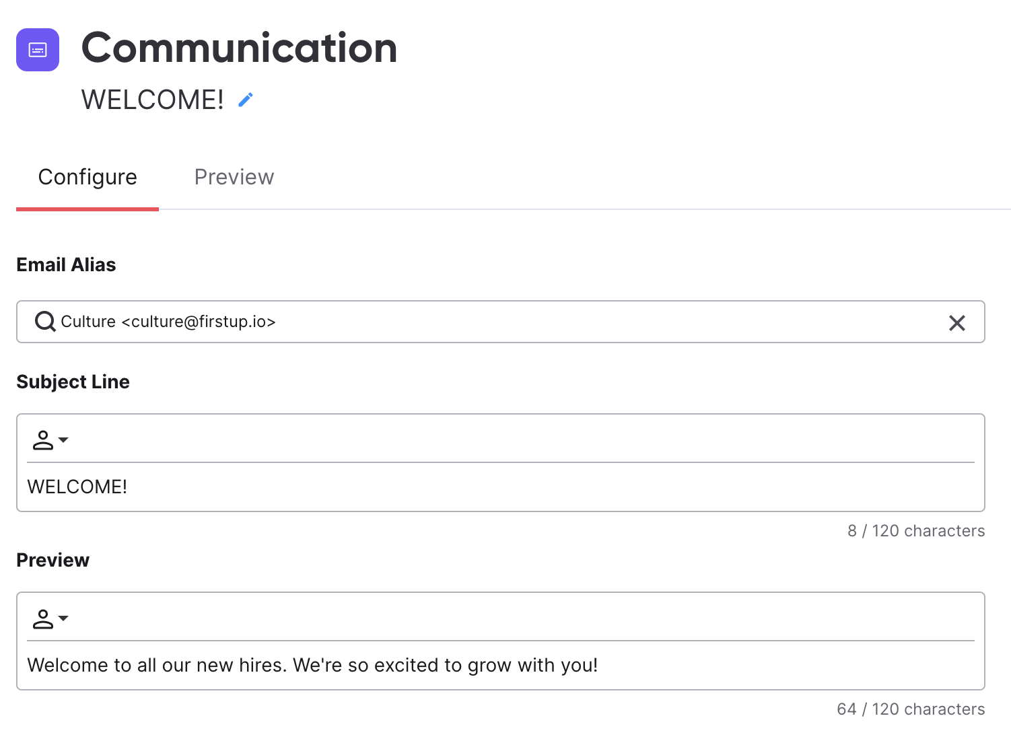Click the Communication page heading
Screen dimensions: 1011x747
tap(239, 48)
